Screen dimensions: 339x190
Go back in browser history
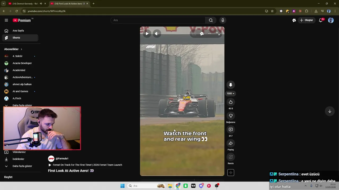(4, 11)
